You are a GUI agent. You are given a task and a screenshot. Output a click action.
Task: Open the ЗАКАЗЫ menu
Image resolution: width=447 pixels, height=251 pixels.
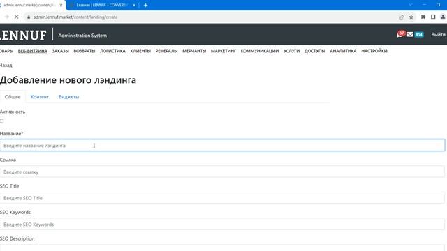[x=61, y=51]
